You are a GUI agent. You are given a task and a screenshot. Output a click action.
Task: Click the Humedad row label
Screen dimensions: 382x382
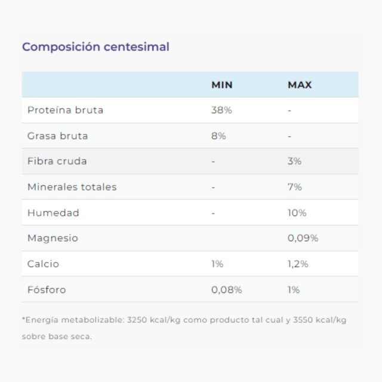(x=53, y=213)
